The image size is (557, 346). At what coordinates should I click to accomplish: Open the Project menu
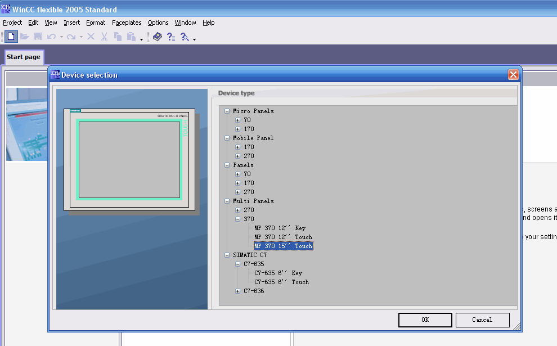[x=12, y=23]
